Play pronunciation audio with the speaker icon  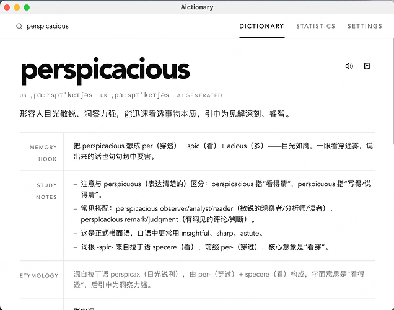[349, 66]
